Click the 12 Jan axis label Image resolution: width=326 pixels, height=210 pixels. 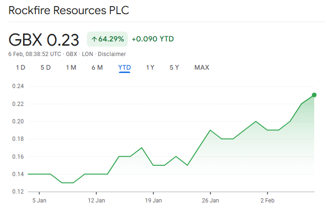pyautogui.click(x=96, y=201)
